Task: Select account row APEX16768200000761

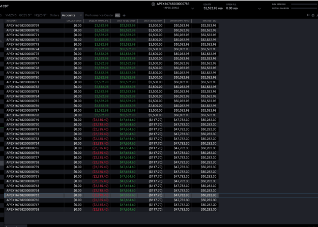Action: pos(111,177)
